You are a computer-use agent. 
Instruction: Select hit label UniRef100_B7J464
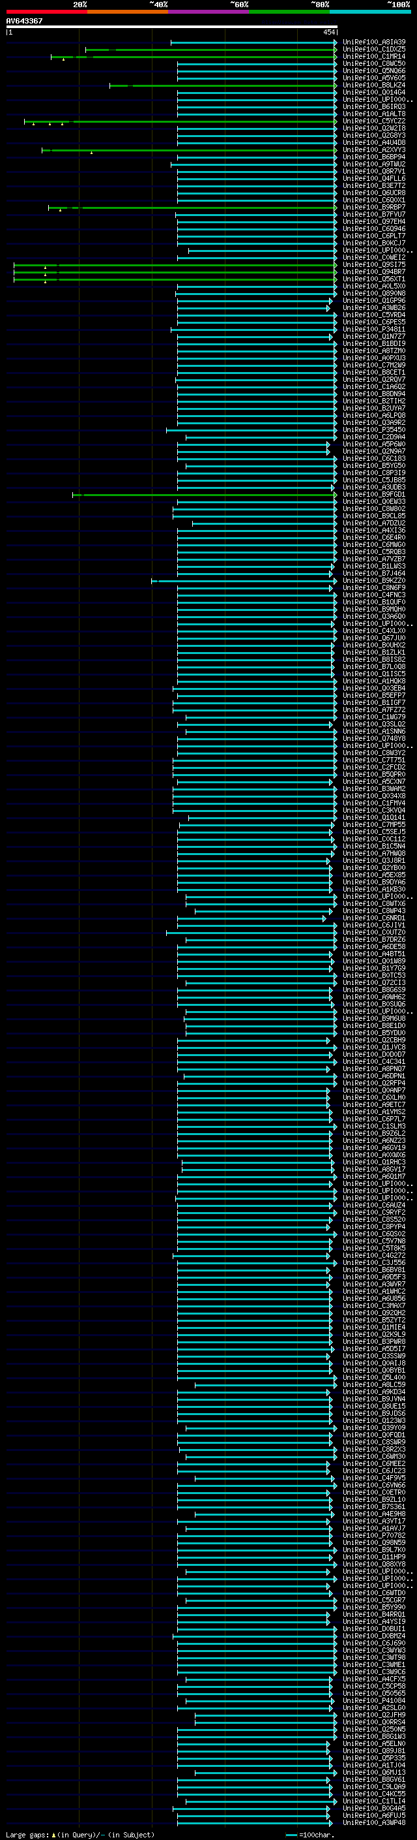pyautogui.click(x=374, y=574)
